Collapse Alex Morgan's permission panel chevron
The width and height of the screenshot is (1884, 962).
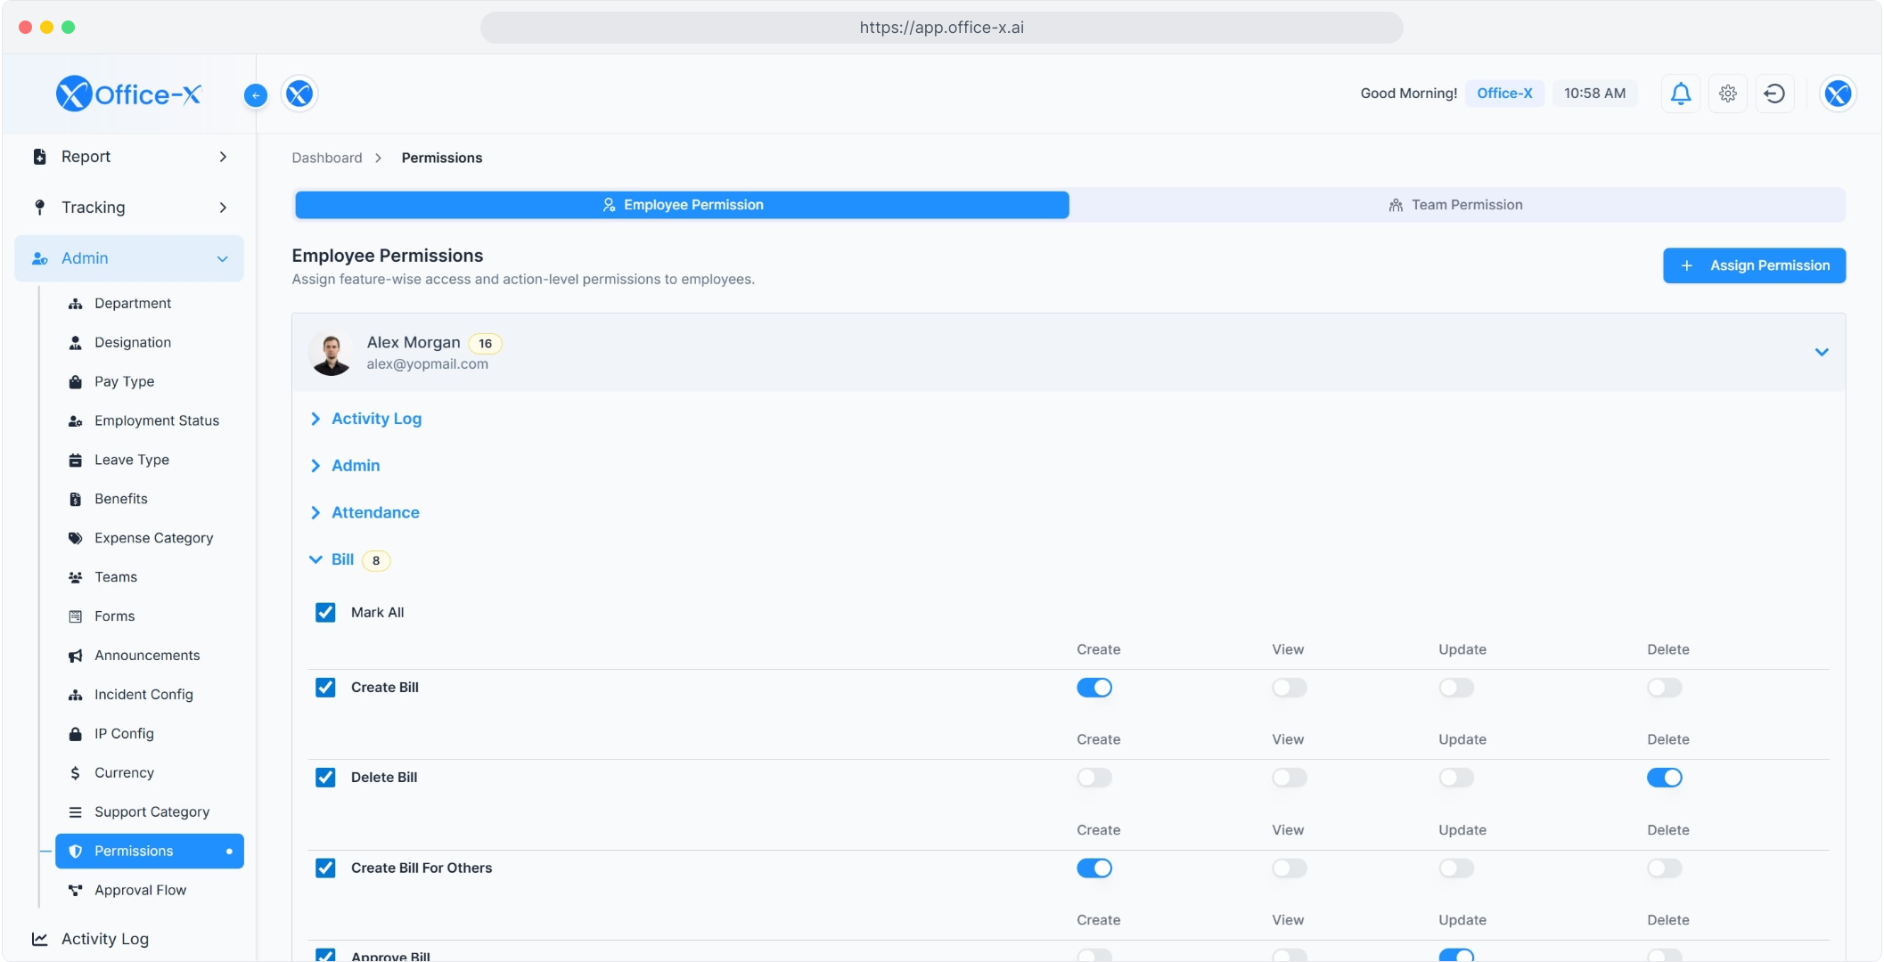[x=1821, y=352]
